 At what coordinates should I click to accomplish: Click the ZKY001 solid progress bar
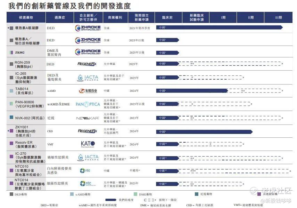coord(204,131)
